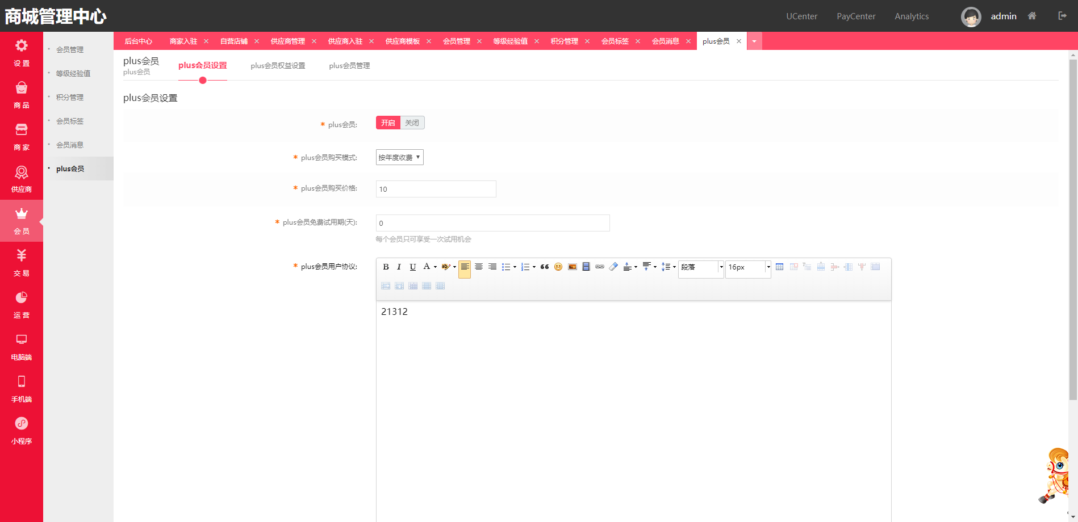Viewport: 1078px width, 522px height.
Task: Clear formatting with the eraser tool
Action: (613, 267)
